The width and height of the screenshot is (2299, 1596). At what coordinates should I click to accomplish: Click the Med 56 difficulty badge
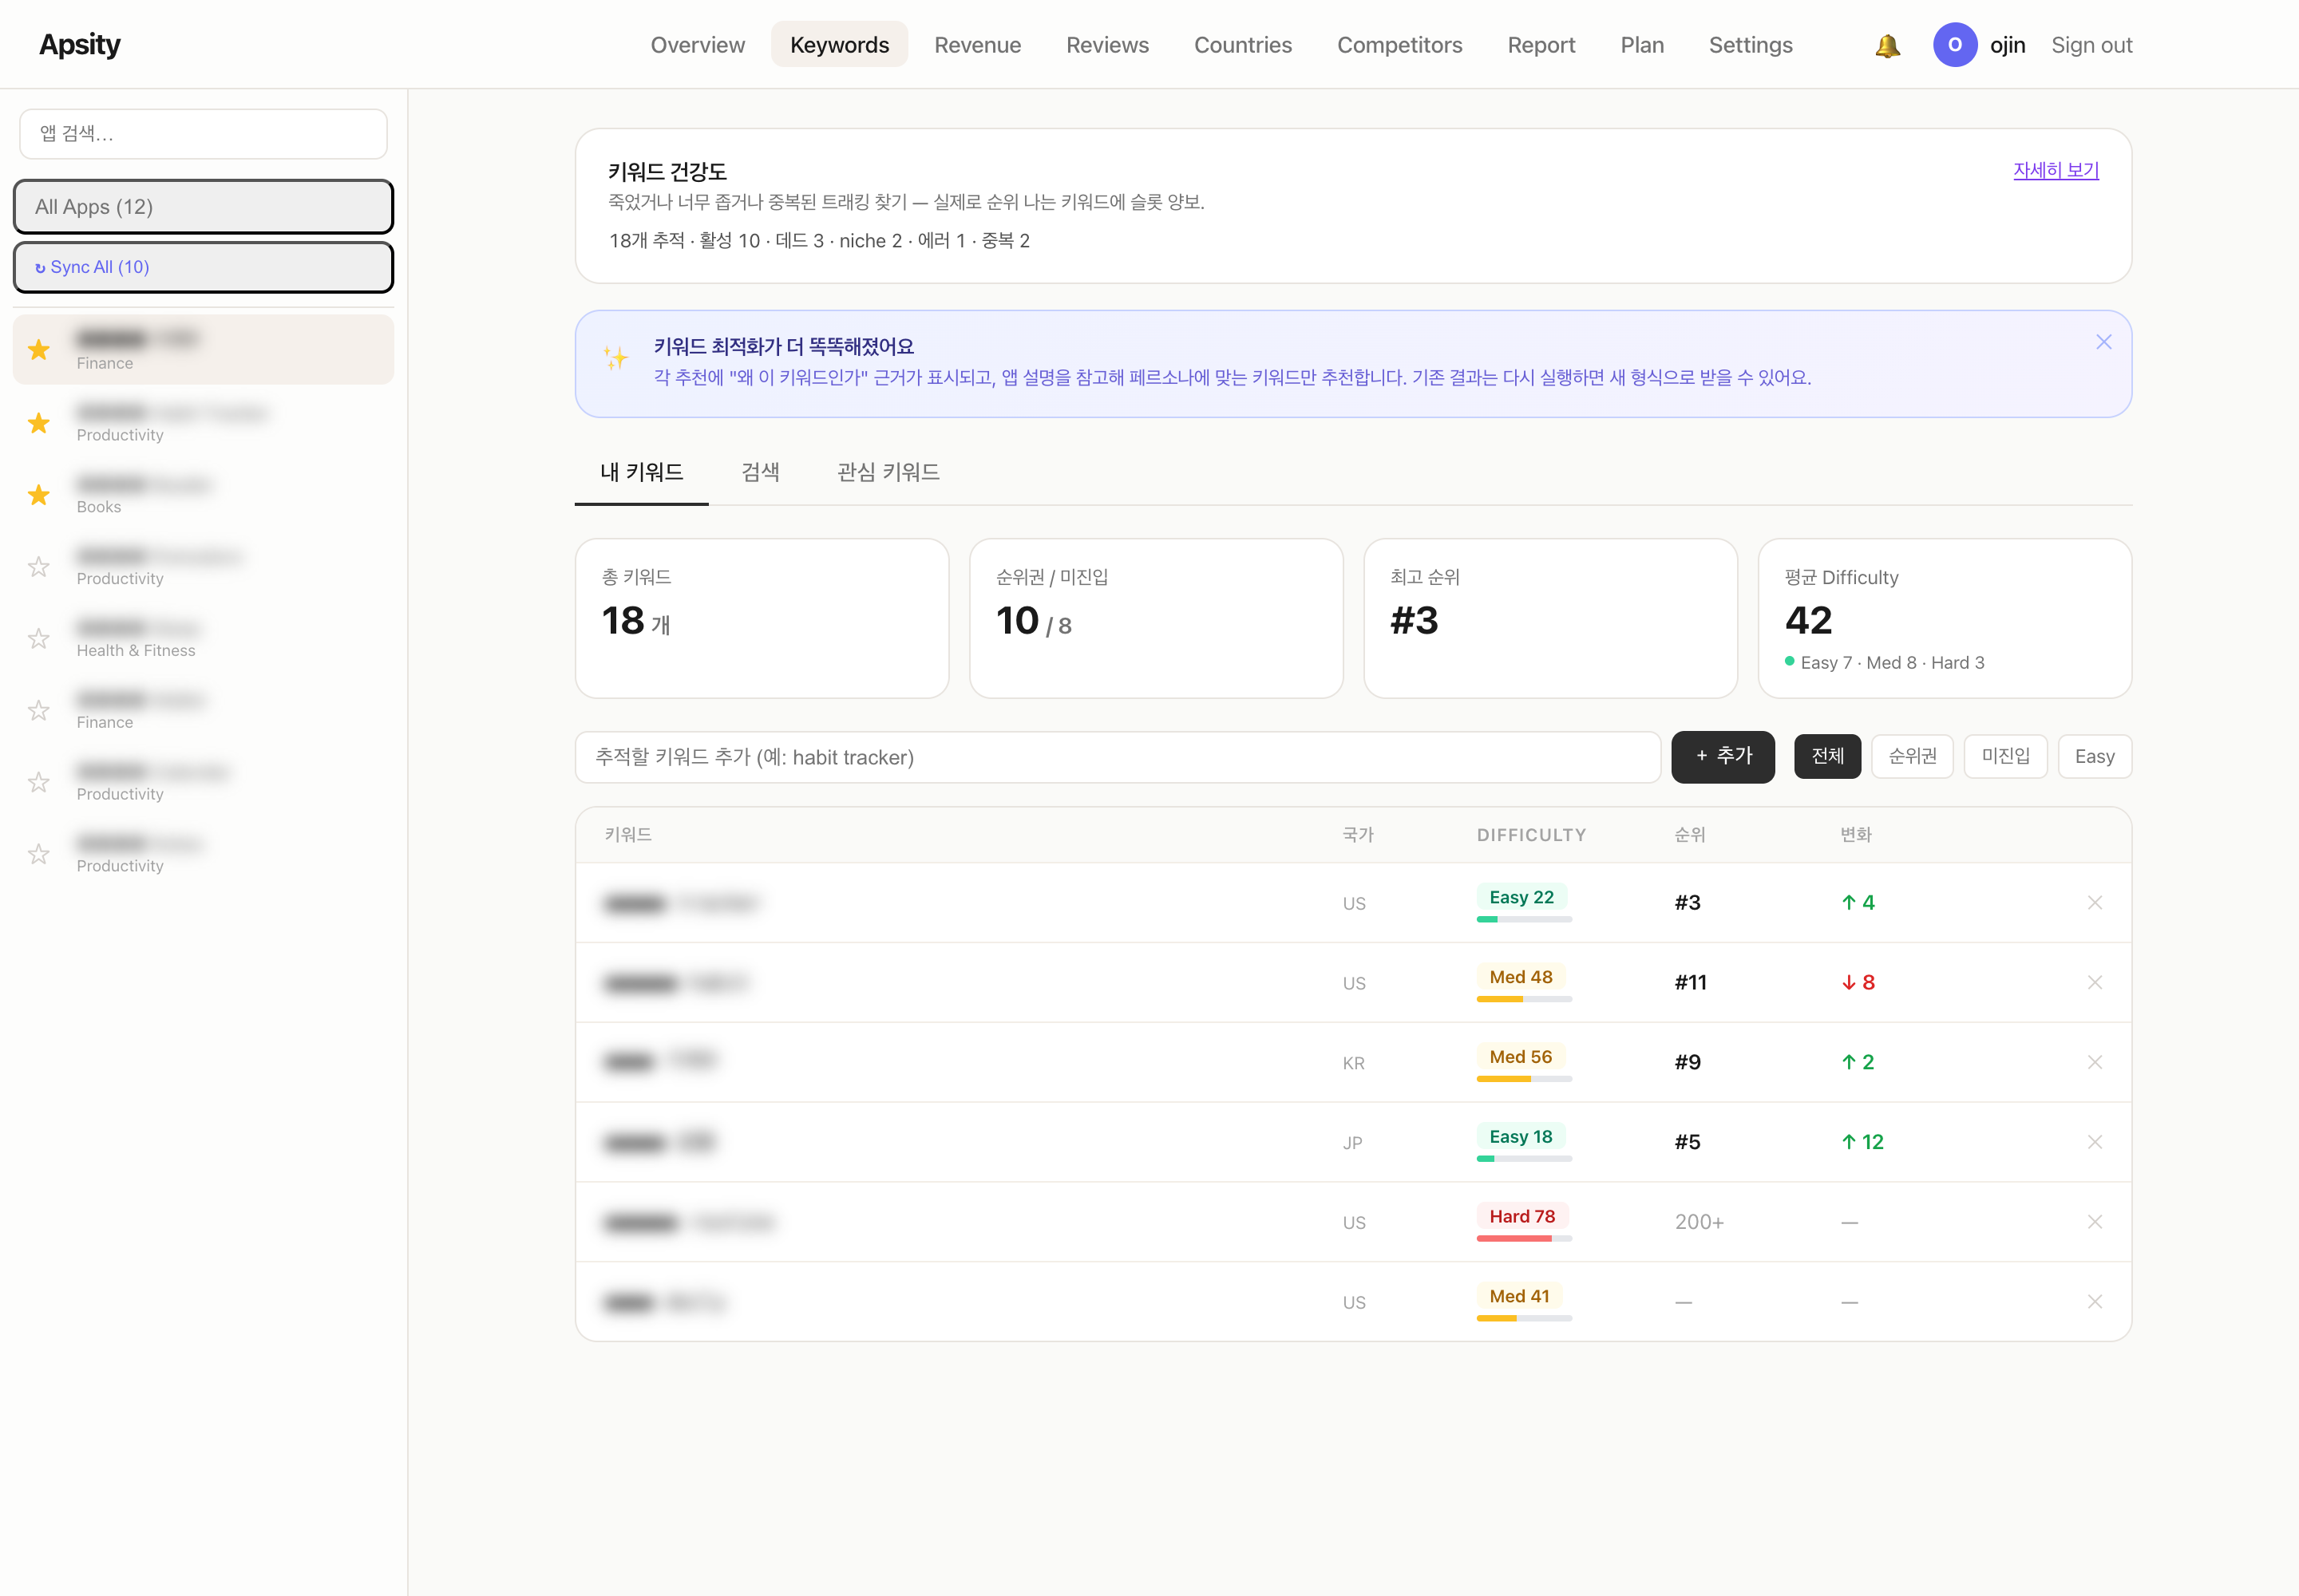pyautogui.click(x=1521, y=1057)
